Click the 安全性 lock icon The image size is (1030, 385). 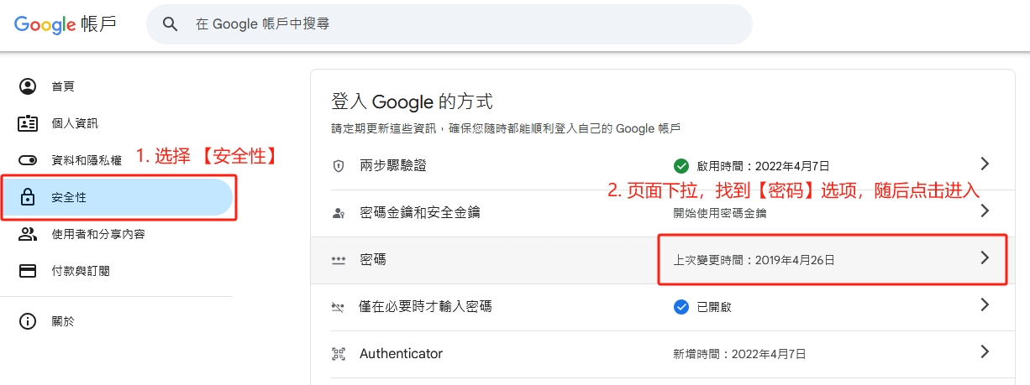(x=28, y=198)
